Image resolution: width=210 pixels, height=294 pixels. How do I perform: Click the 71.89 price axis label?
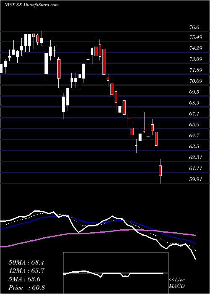coord(196,70)
